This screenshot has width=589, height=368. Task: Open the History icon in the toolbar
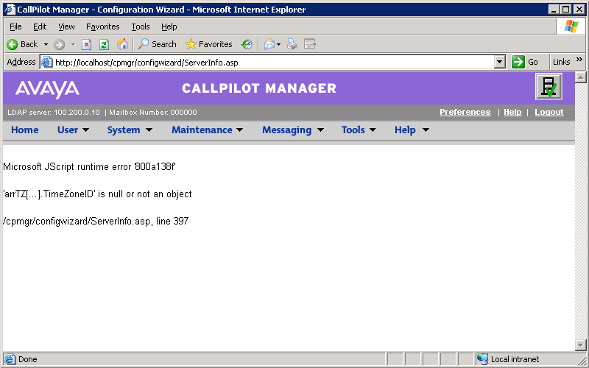point(247,44)
